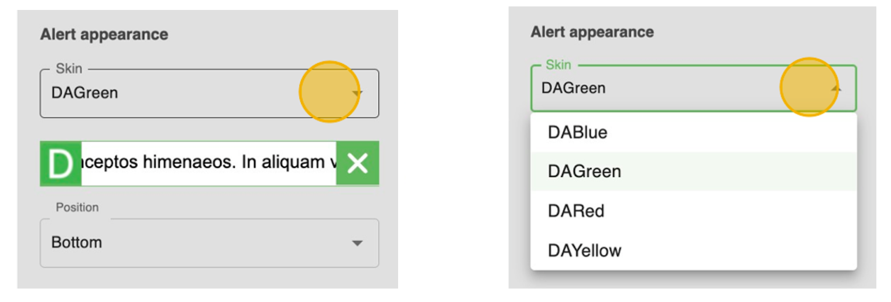Choose the DARed skin option

click(x=576, y=211)
